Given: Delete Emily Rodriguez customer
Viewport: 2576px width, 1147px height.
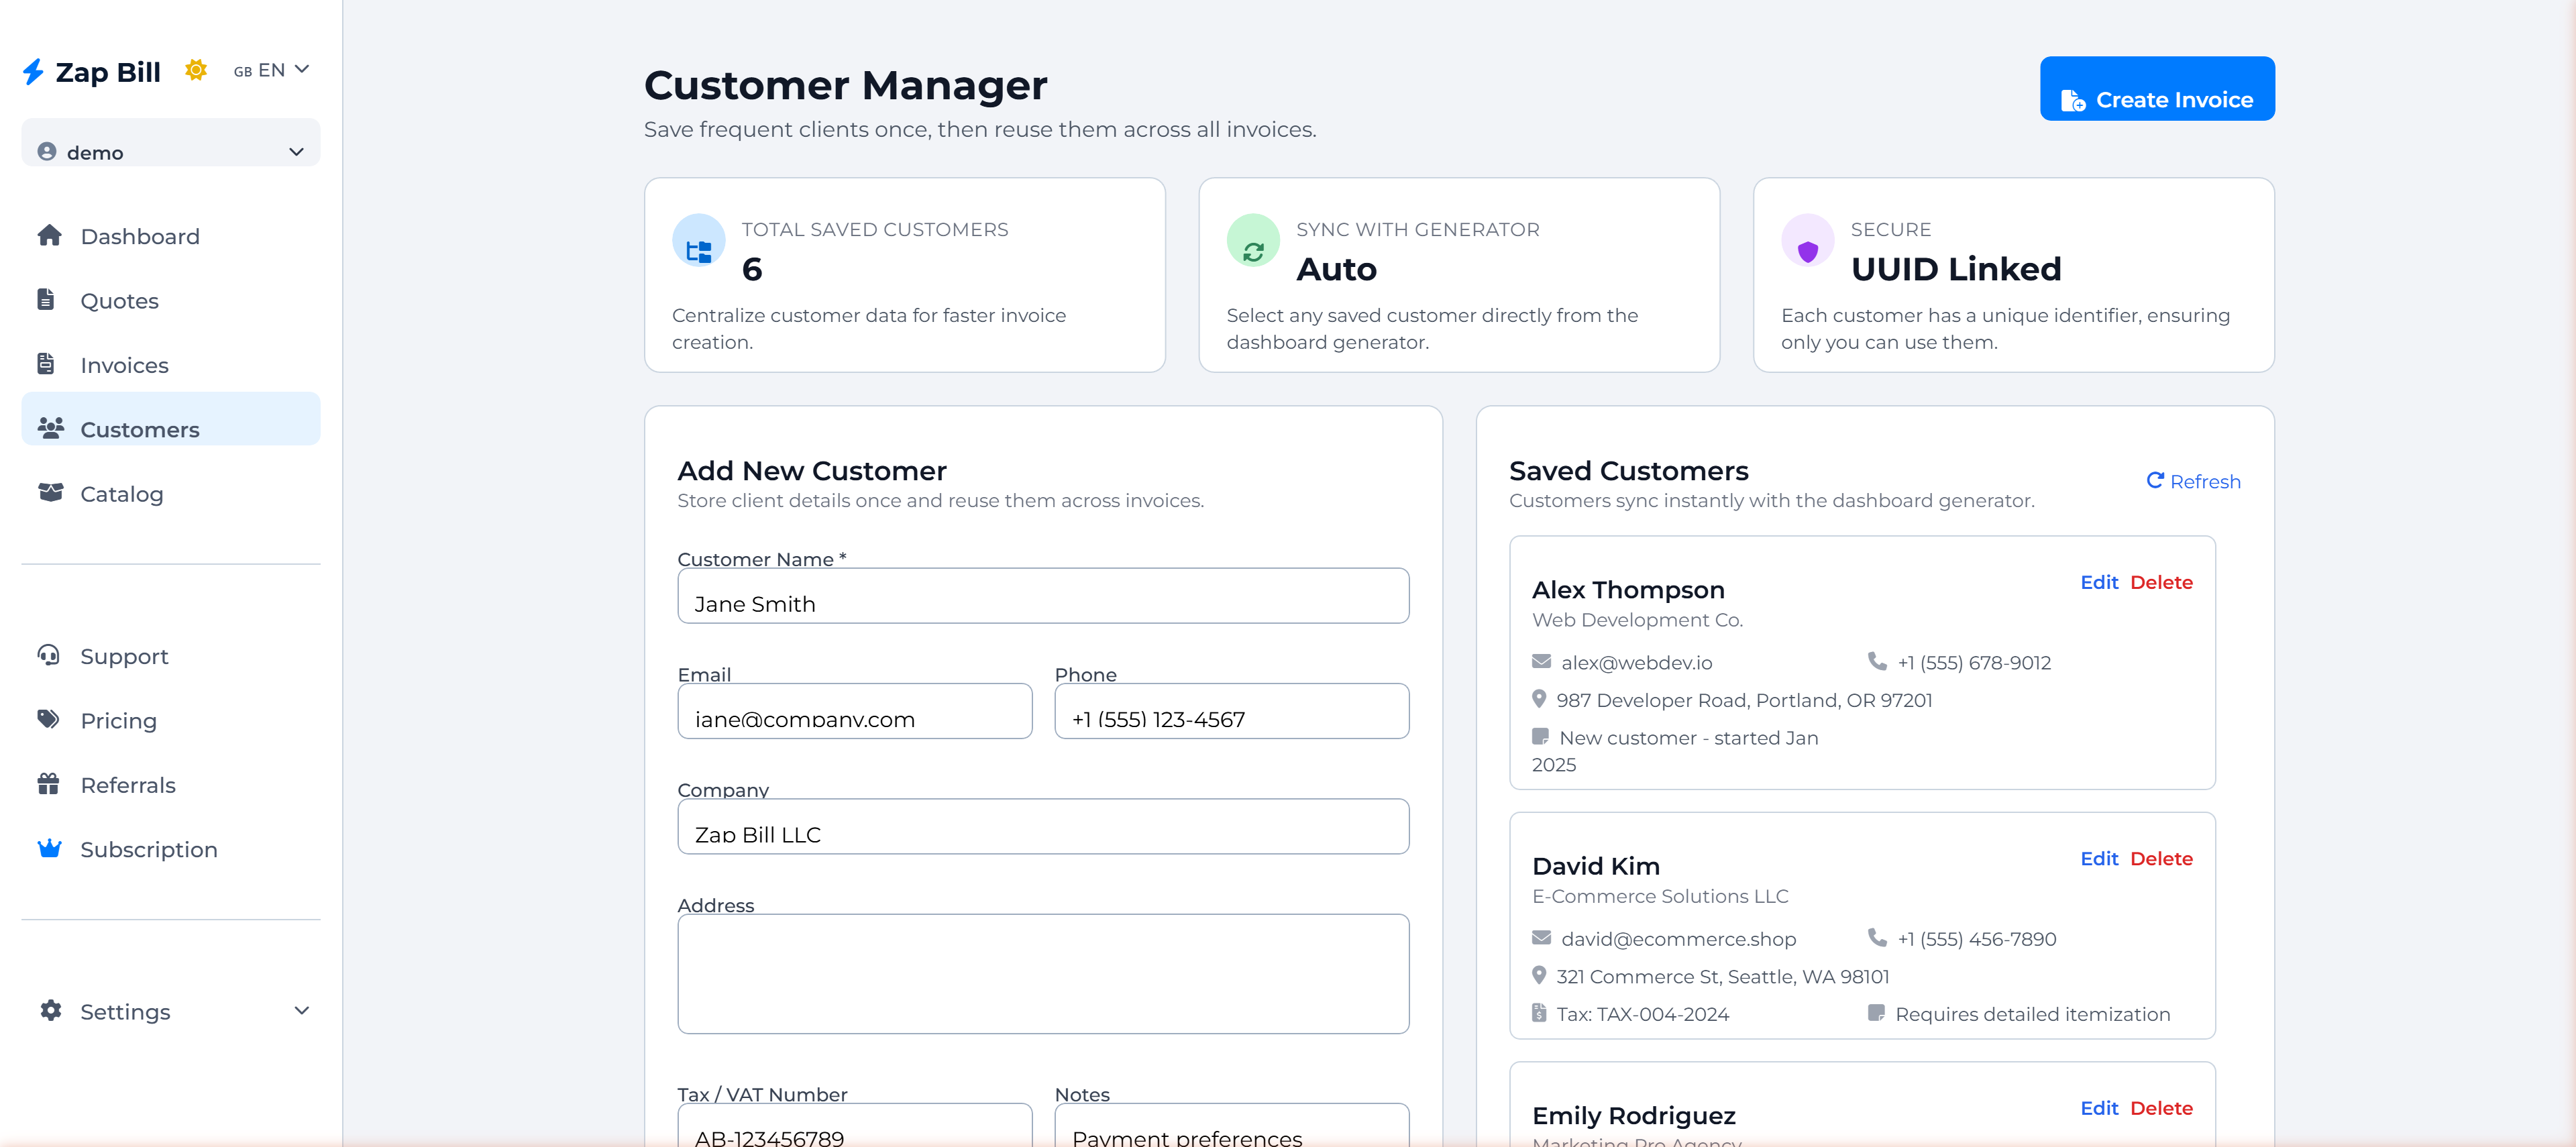Looking at the screenshot, I should coord(2161,1108).
